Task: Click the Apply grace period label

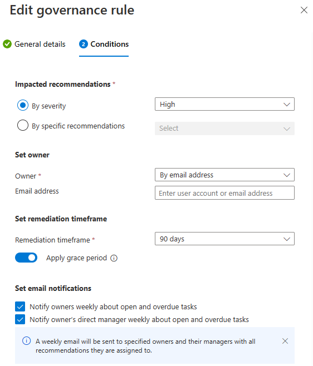Action: (76, 258)
